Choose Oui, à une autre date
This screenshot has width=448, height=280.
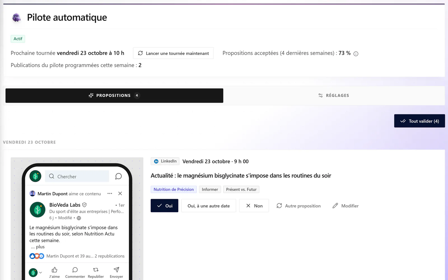pos(209,206)
